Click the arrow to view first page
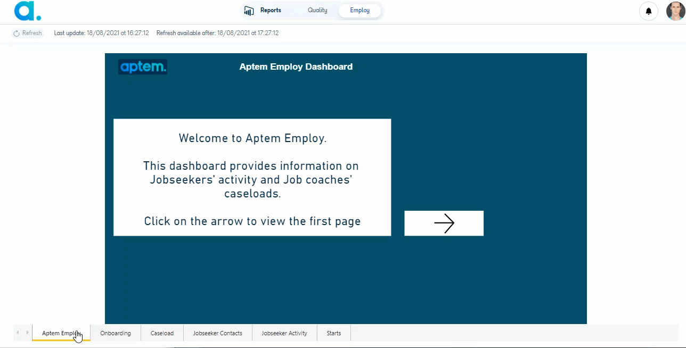Viewport: 686px width, 348px height. (444, 223)
